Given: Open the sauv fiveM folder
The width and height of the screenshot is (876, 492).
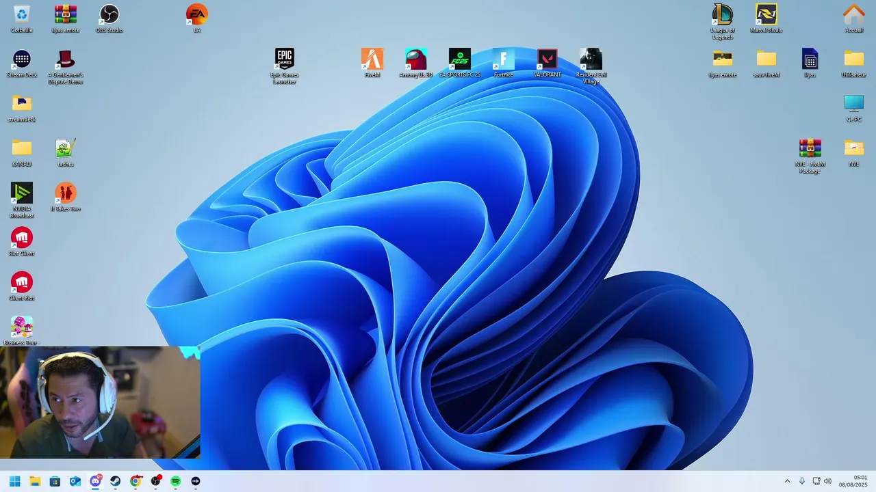Looking at the screenshot, I should (766, 59).
